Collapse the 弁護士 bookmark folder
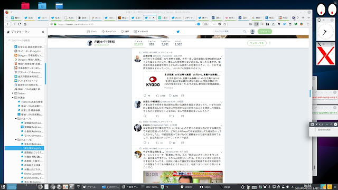 tap(13, 98)
